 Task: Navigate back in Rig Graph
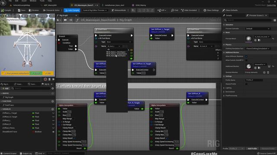point(65,20)
